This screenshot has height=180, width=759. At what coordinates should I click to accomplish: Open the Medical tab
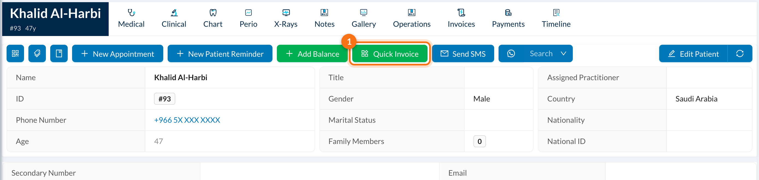click(x=131, y=19)
